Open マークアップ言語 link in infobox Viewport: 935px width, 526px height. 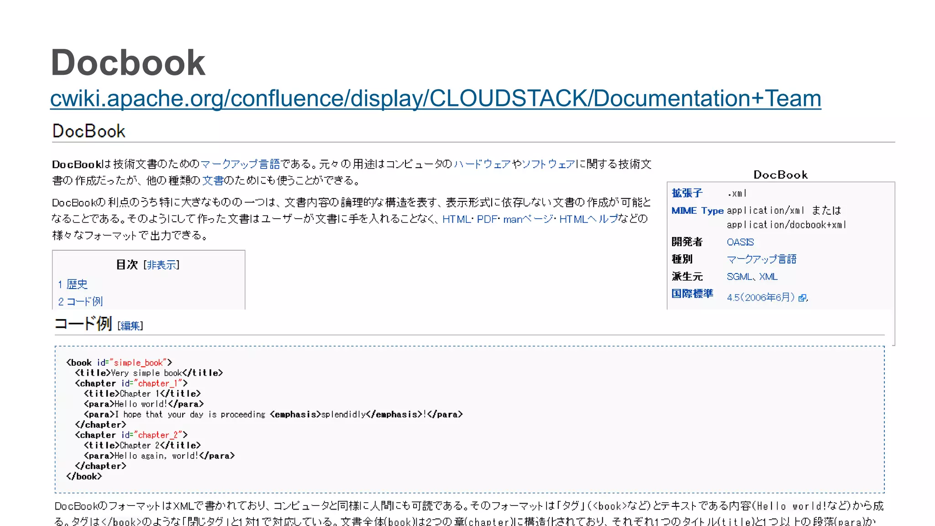[x=762, y=259]
